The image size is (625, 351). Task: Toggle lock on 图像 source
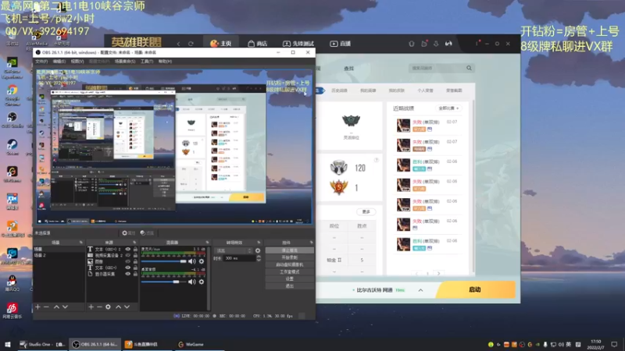click(x=135, y=261)
